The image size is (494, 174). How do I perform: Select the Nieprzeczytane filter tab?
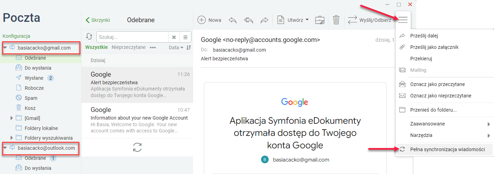tap(129, 47)
